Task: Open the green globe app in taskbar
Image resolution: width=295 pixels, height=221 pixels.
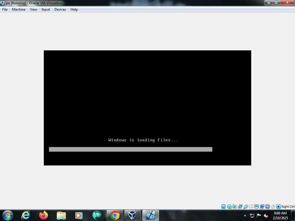Action: (97, 215)
